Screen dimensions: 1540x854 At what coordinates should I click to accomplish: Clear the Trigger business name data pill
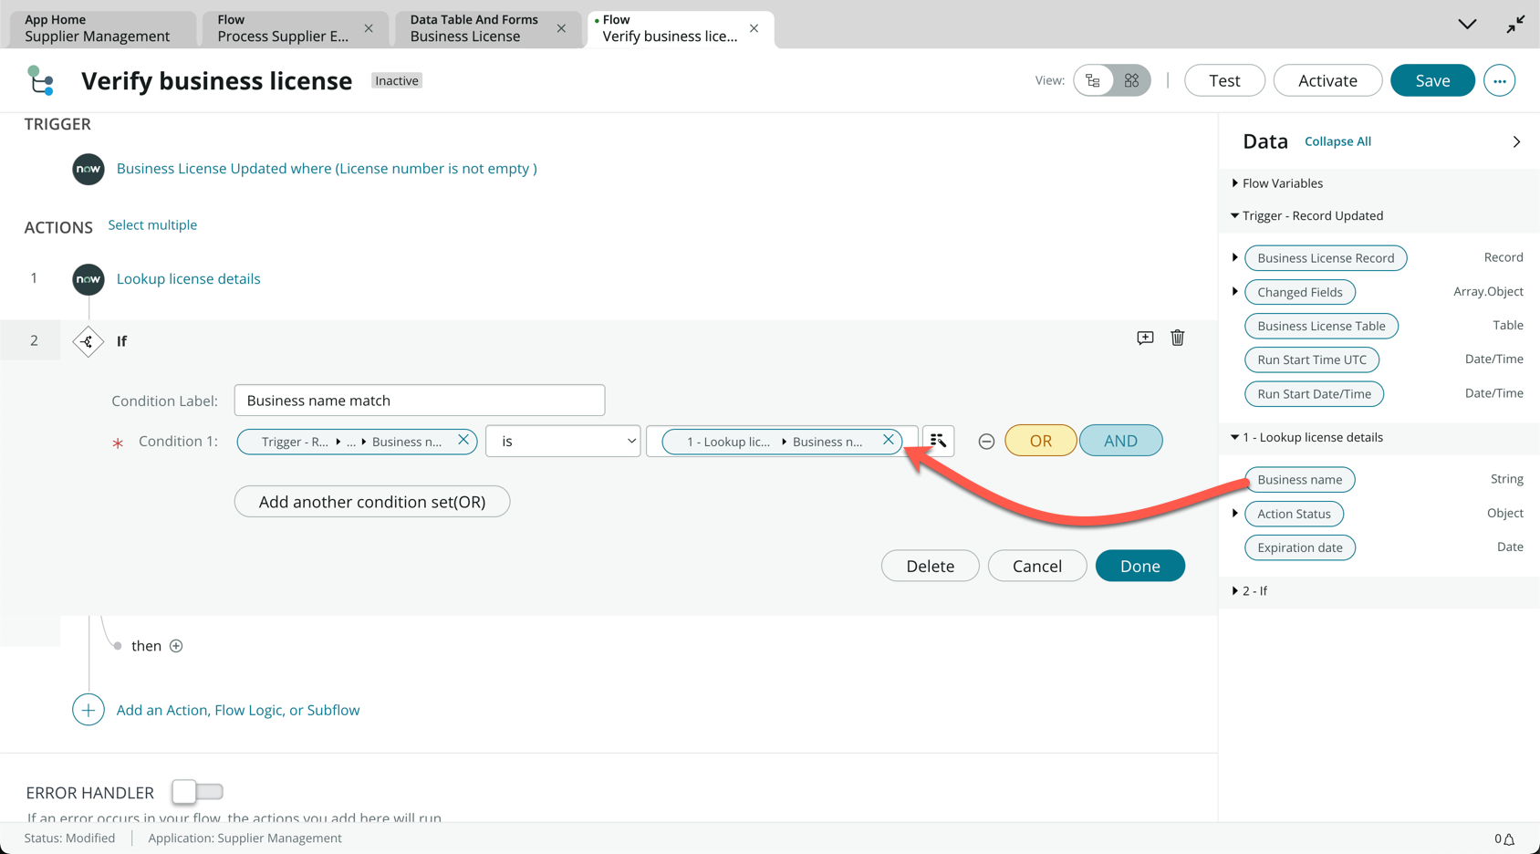pos(463,440)
